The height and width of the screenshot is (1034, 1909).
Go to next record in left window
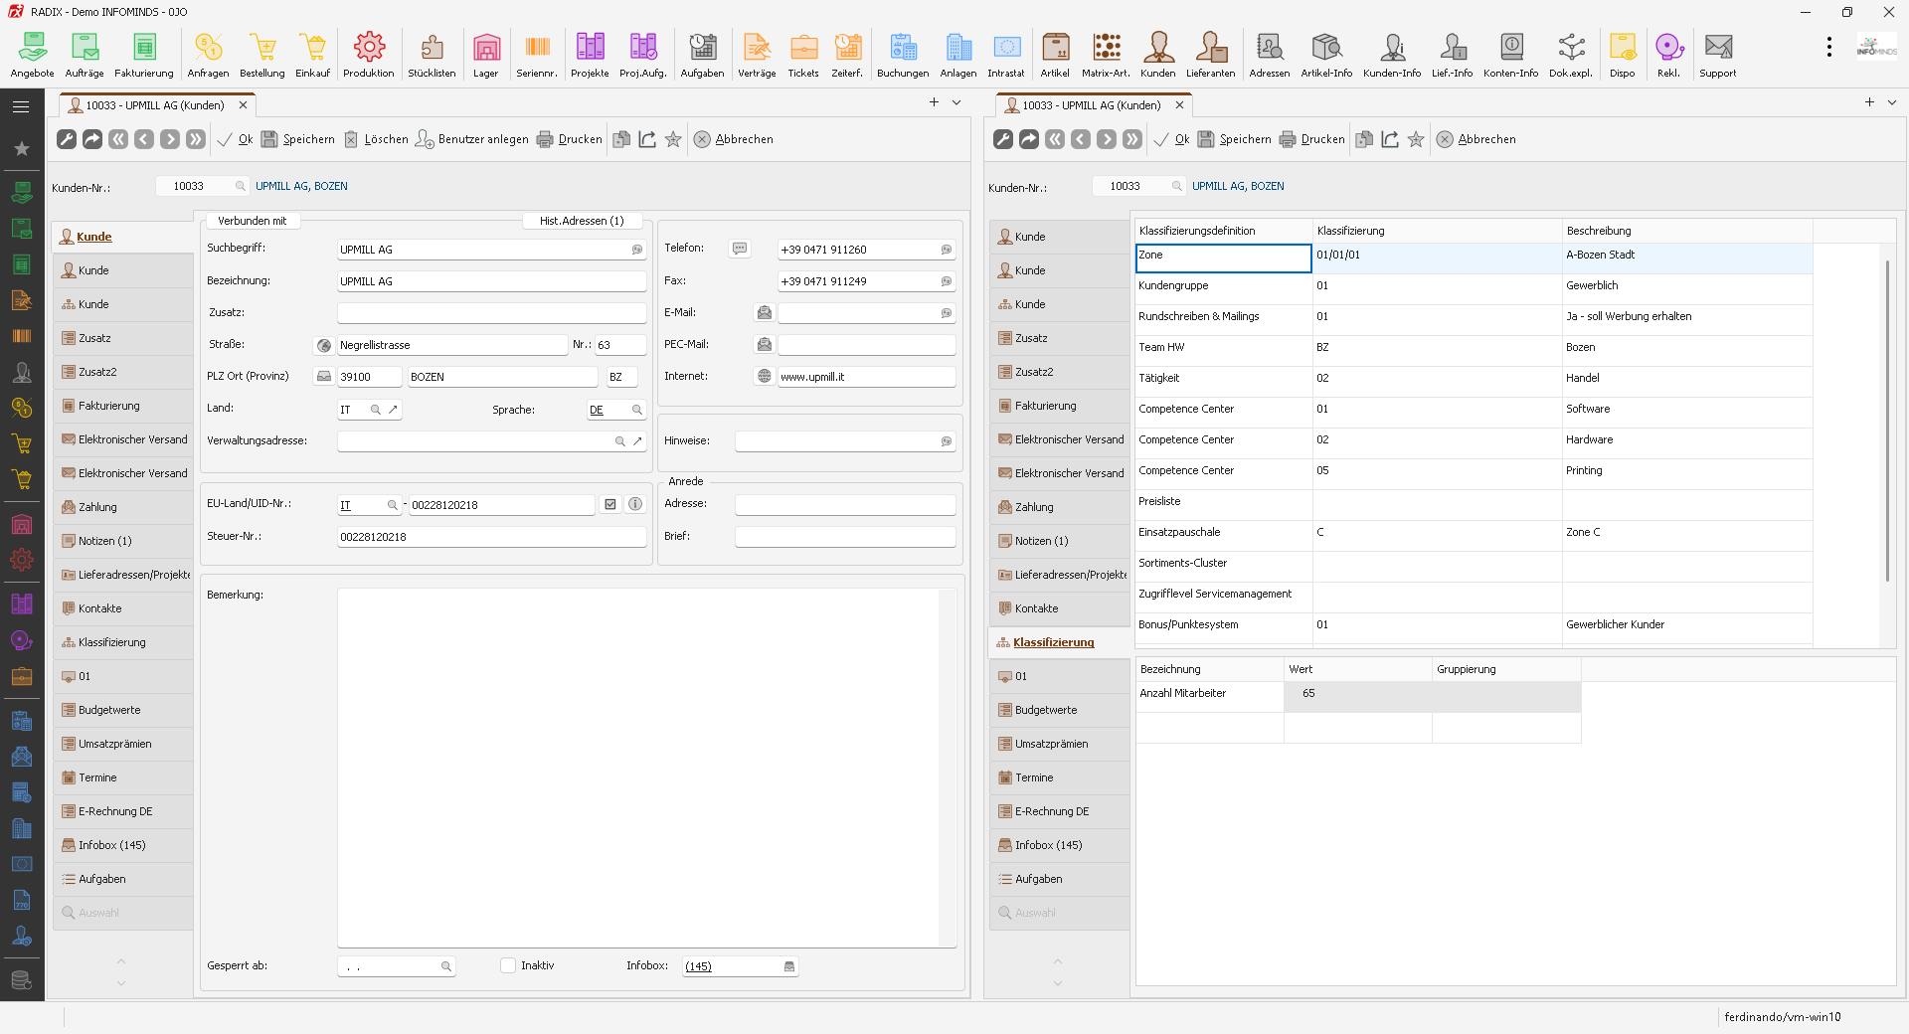170,139
